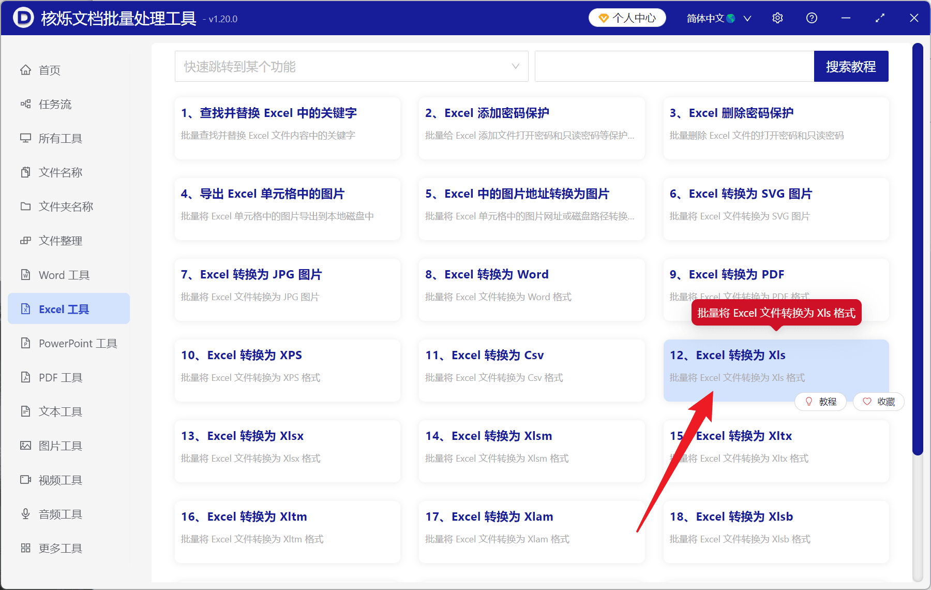Click the file organize icon beside 文件整理

[25, 241]
